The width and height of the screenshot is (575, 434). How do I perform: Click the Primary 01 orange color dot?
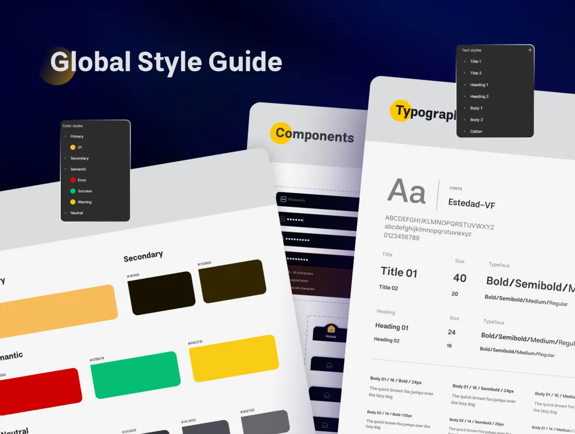click(73, 147)
